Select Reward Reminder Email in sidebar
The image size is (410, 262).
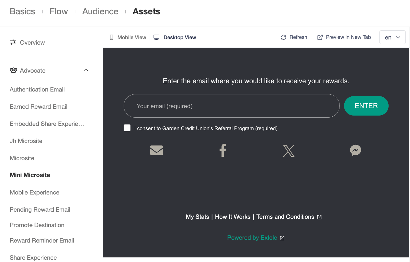42,241
